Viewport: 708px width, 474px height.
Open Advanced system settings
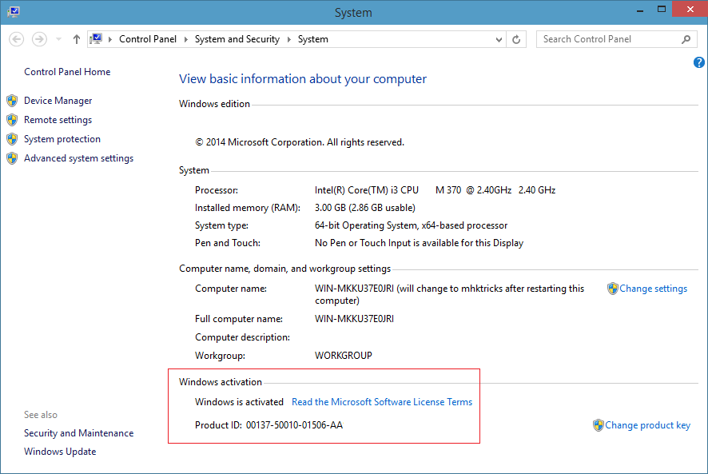[x=78, y=157]
